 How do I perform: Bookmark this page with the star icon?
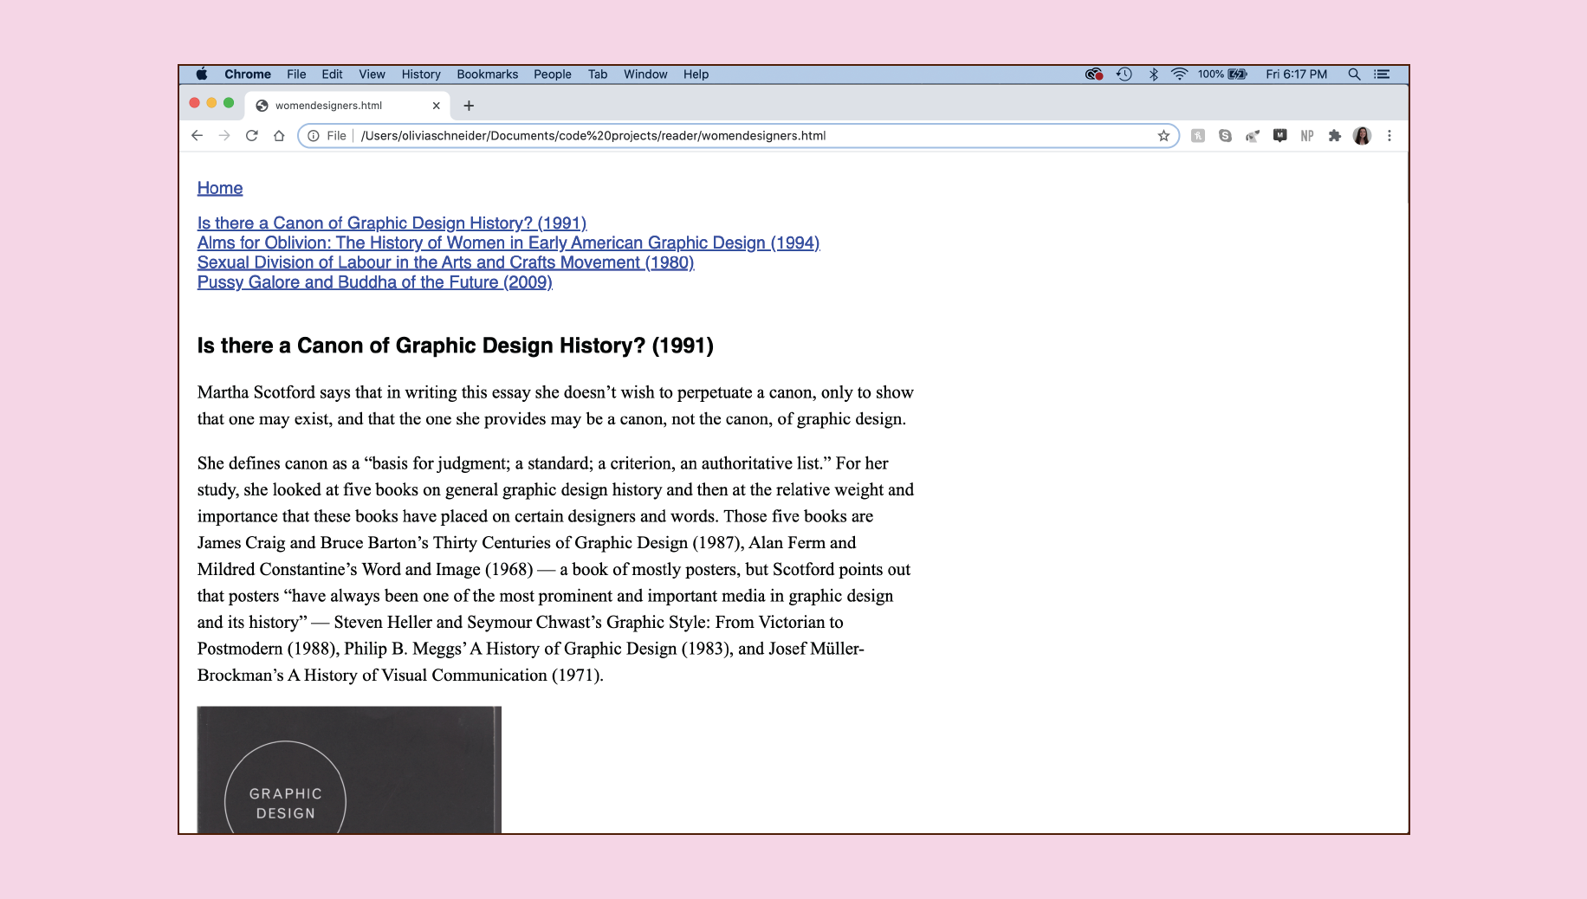coord(1163,136)
